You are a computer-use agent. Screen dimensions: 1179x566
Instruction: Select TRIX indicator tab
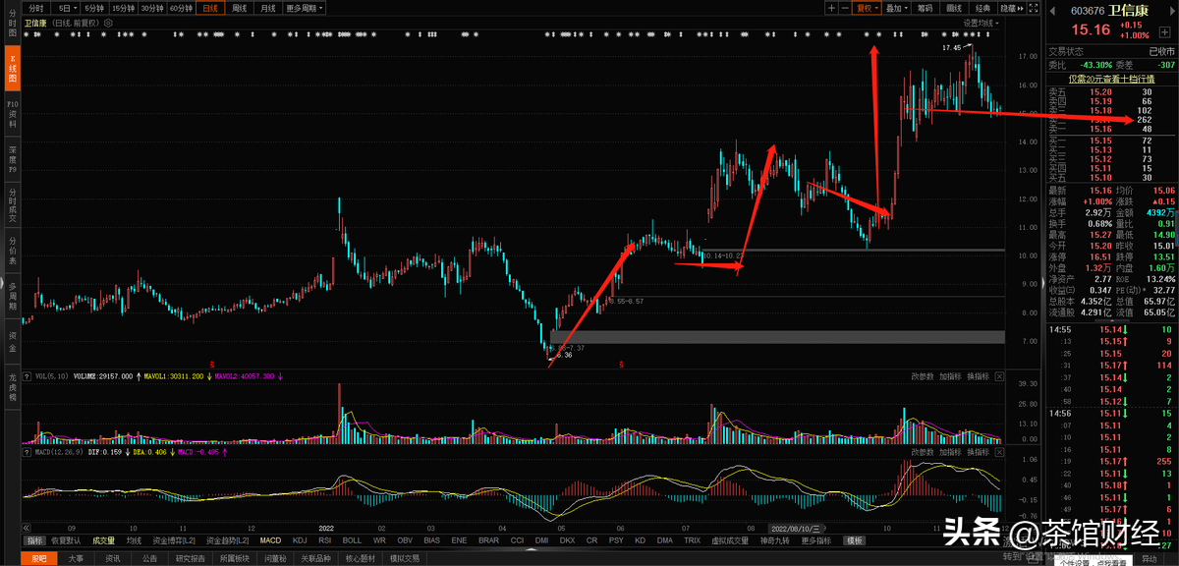tap(693, 540)
